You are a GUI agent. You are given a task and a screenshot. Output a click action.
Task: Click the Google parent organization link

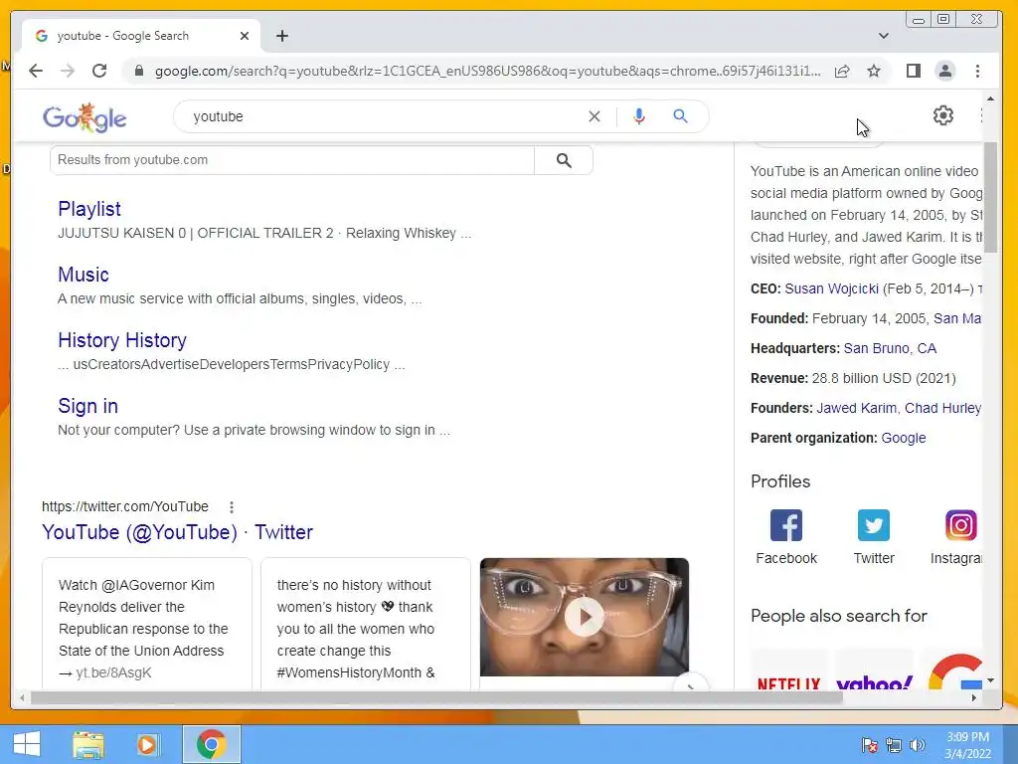pos(903,438)
